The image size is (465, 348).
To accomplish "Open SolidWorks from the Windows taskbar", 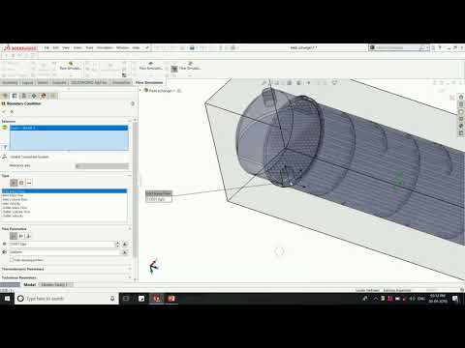I will (157, 299).
